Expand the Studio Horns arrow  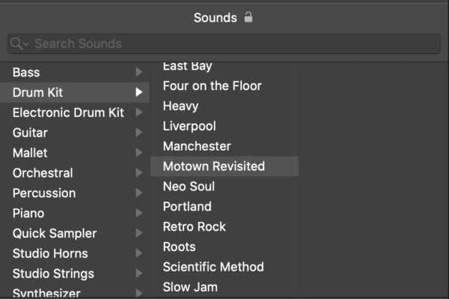[139, 253]
